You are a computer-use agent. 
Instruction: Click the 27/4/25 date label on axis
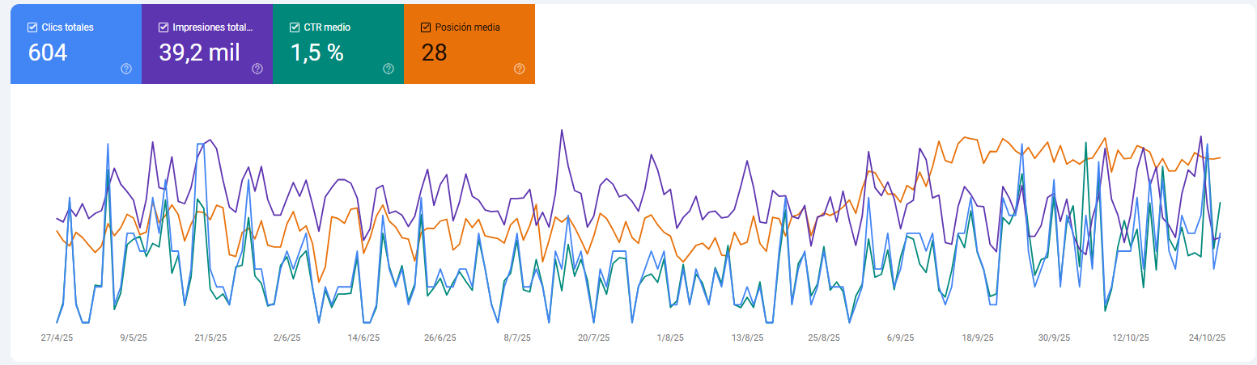tap(57, 338)
